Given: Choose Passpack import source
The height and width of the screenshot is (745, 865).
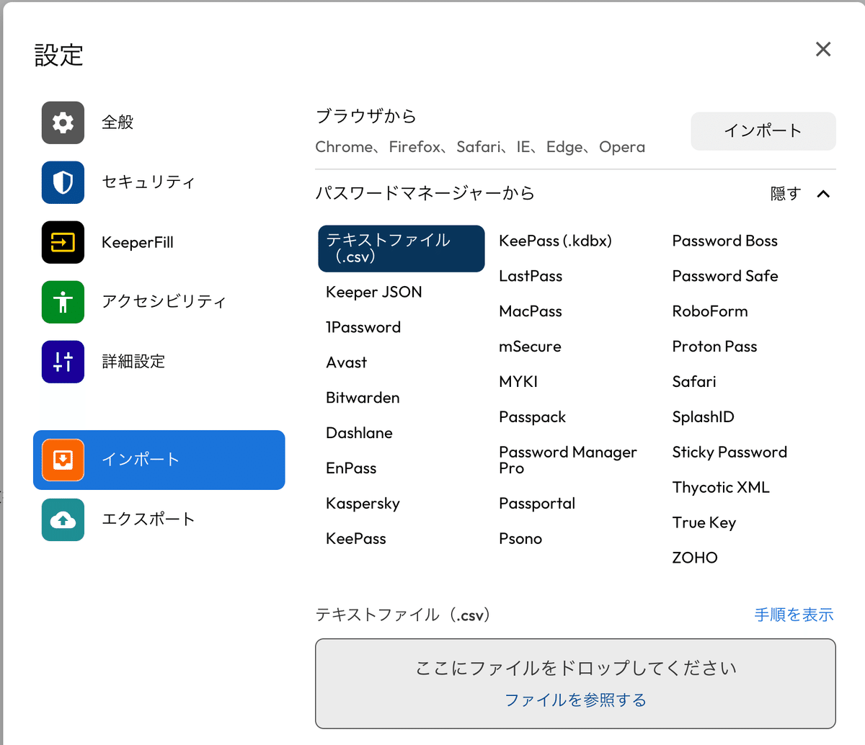Looking at the screenshot, I should coord(533,417).
